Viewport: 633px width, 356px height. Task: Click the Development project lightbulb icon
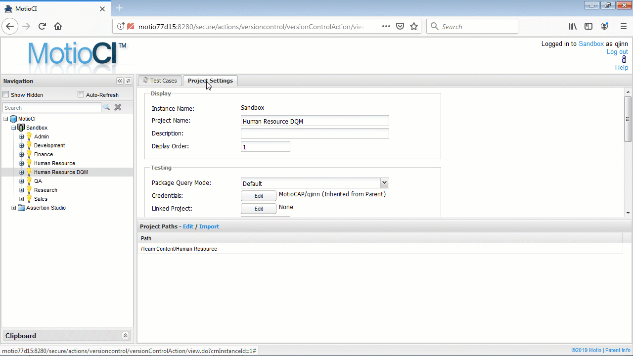29,145
